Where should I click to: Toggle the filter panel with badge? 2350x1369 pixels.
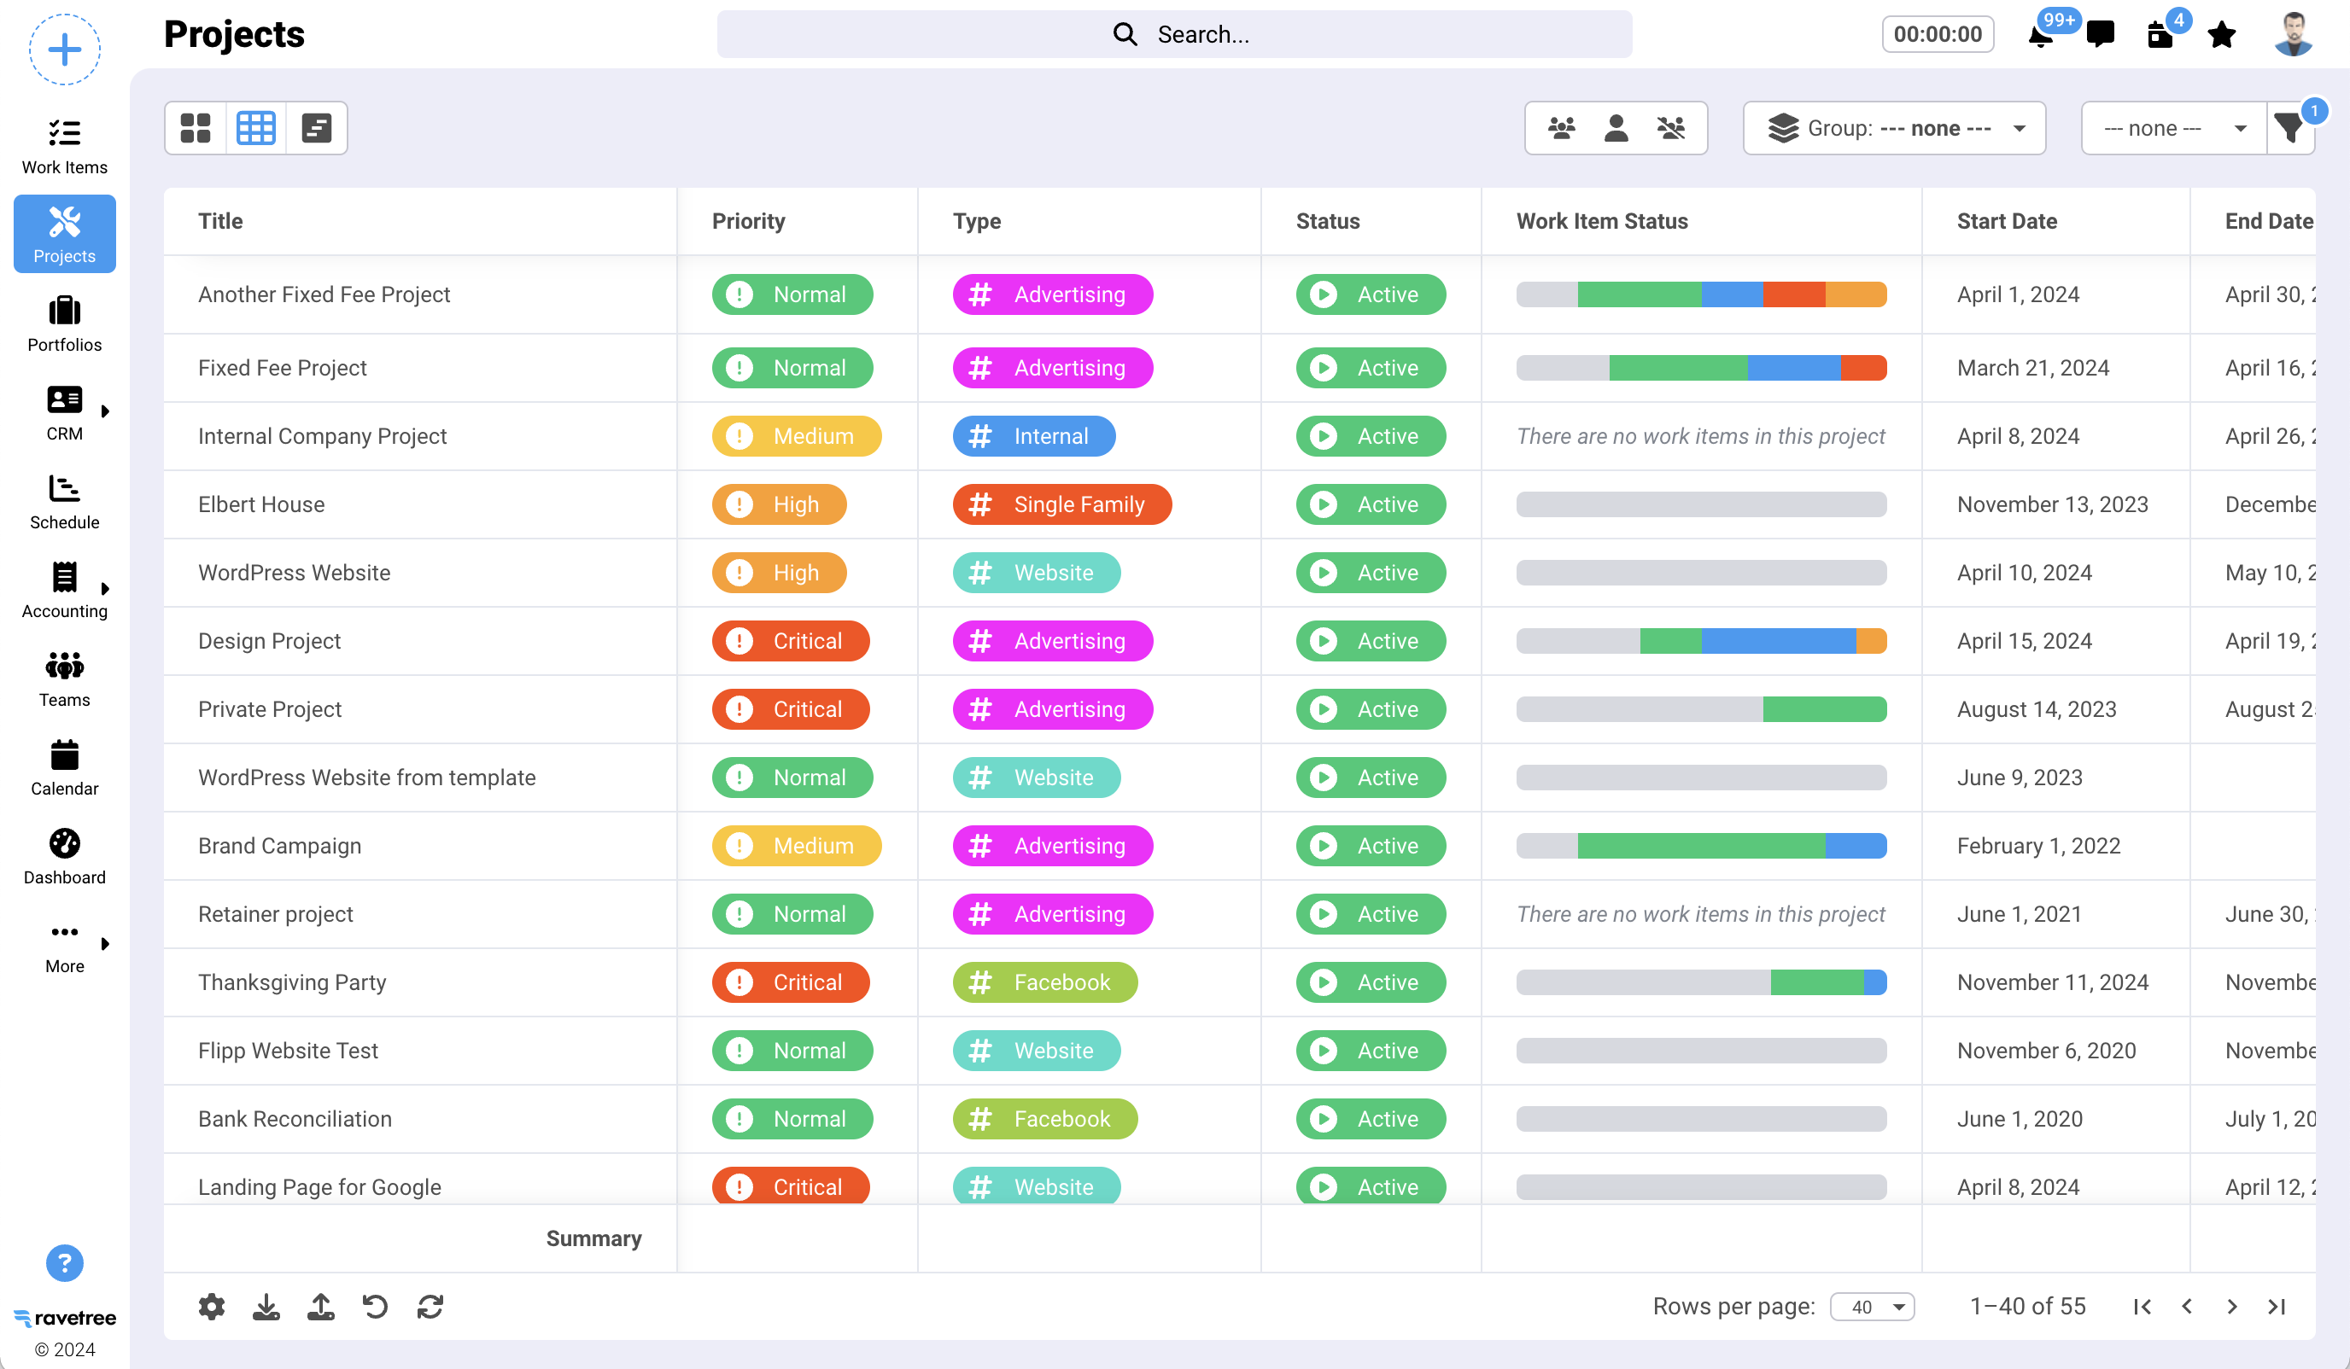[x=2289, y=130]
